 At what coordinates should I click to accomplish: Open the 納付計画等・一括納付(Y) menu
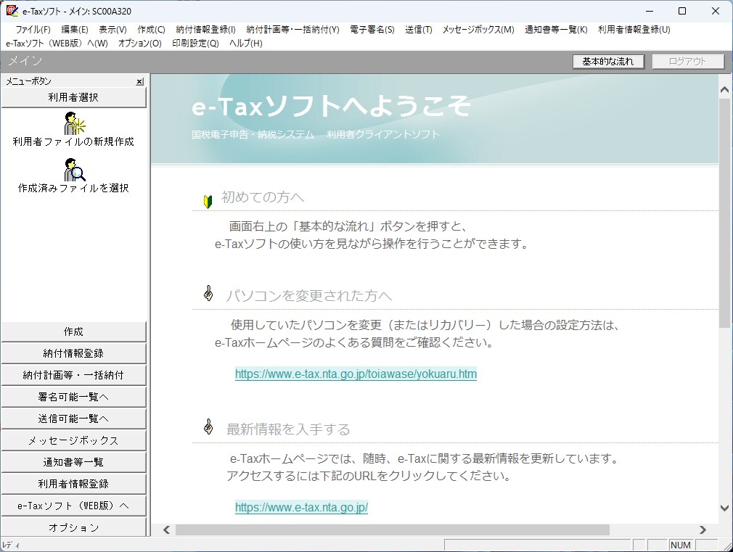tap(292, 30)
